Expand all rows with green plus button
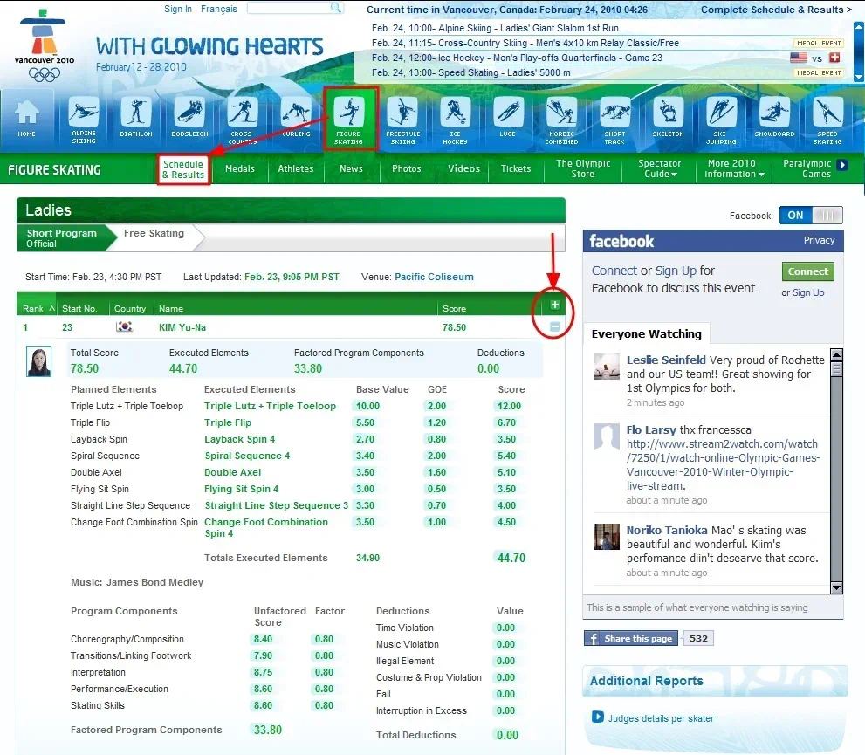The image size is (865, 755). point(555,305)
